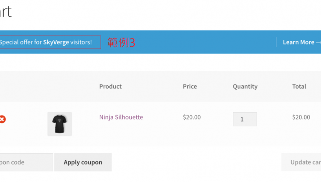Image resolution: width=321 pixels, height=182 pixels.
Task: Open the Ninja Silhouette product link
Action: pos(121,117)
